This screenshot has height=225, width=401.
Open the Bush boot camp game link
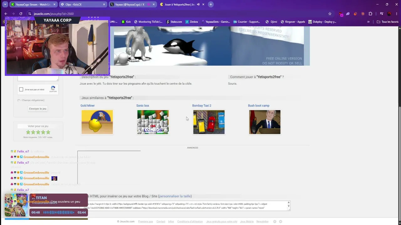click(x=258, y=106)
